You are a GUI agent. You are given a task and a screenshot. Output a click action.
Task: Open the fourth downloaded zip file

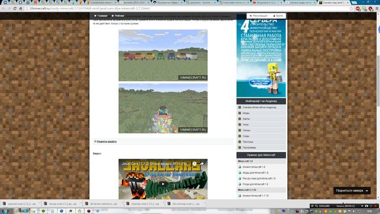coord(143,204)
